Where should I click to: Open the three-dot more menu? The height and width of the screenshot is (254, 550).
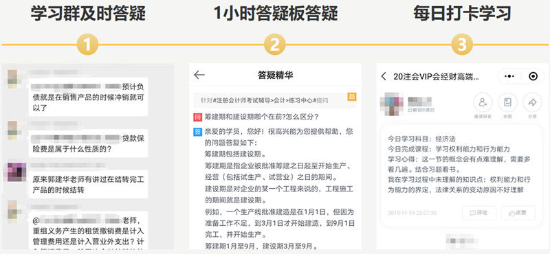point(509,76)
